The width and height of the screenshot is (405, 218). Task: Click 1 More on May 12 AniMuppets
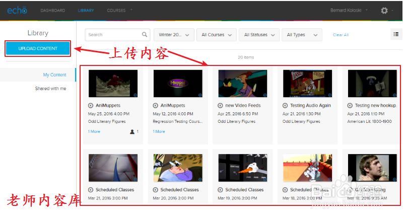[x=159, y=131]
